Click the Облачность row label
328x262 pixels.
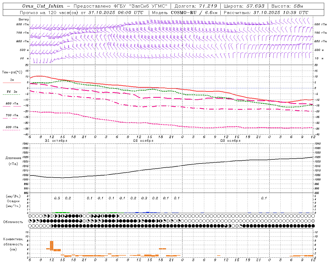[x=13, y=222]
